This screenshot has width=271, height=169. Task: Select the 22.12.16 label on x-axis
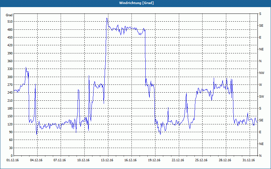pyautogui.click(x=178, y=160)
